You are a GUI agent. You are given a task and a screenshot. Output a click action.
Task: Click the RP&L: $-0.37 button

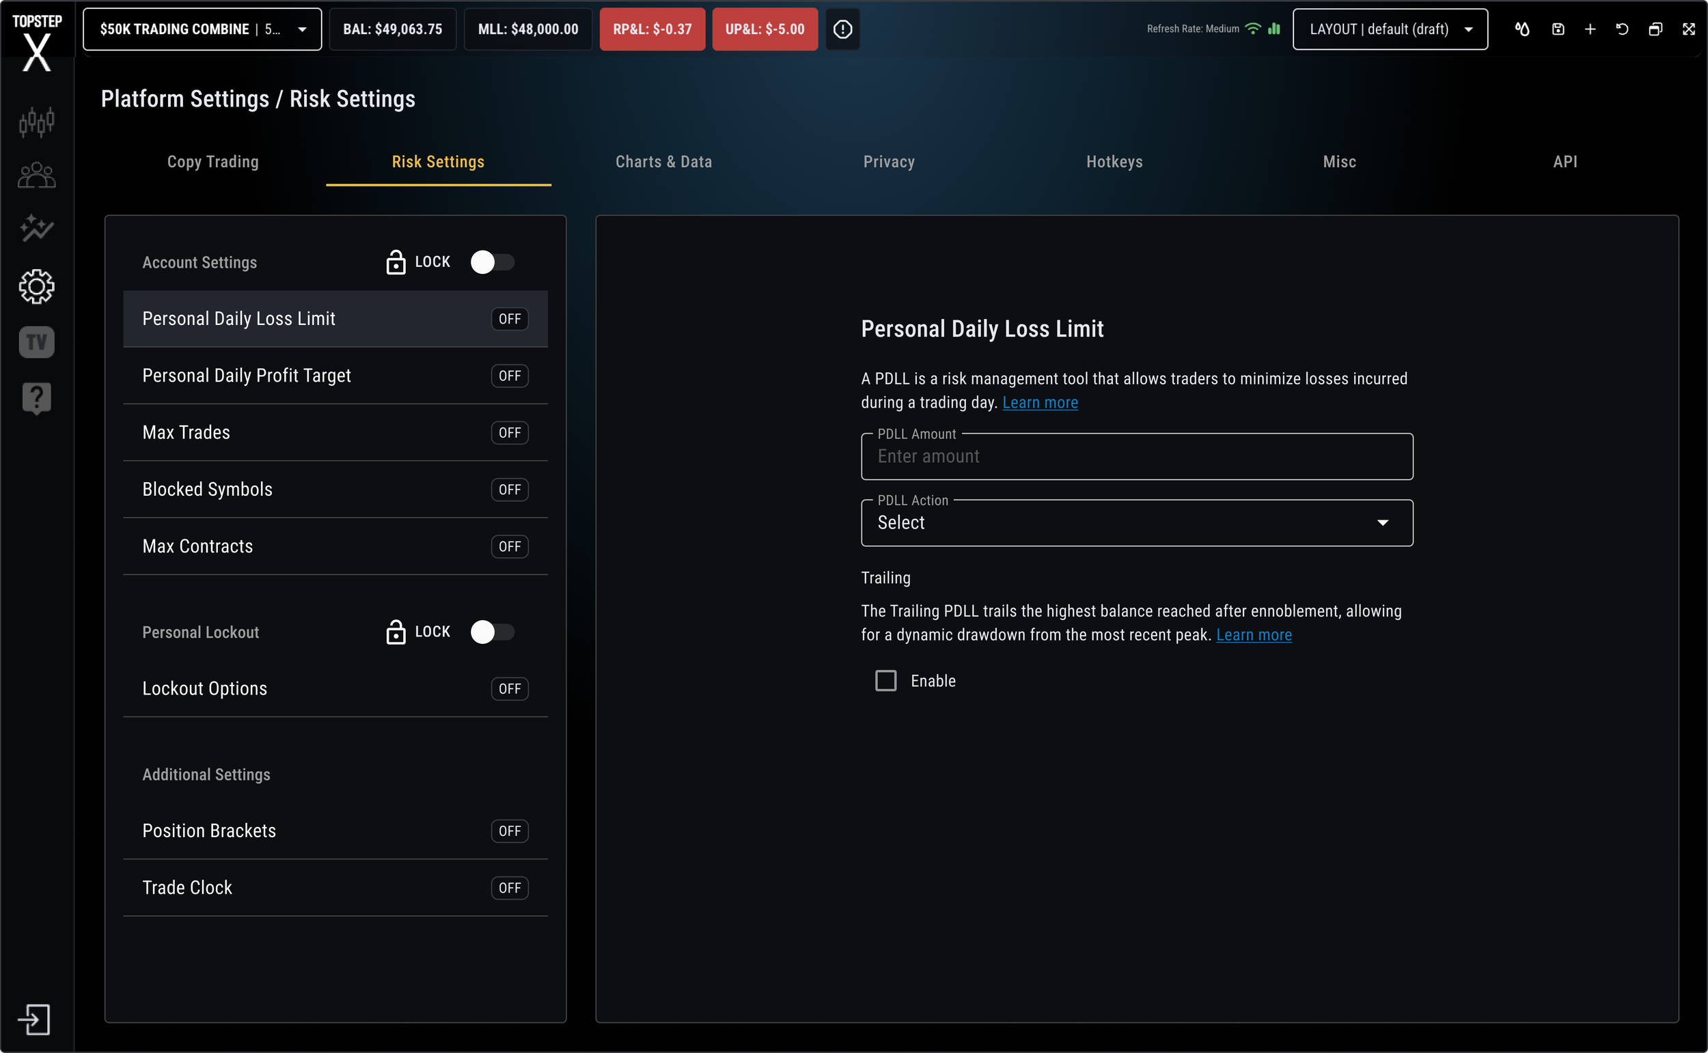(652, 29)
